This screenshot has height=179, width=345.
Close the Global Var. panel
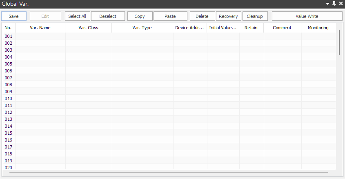(341, 4)
